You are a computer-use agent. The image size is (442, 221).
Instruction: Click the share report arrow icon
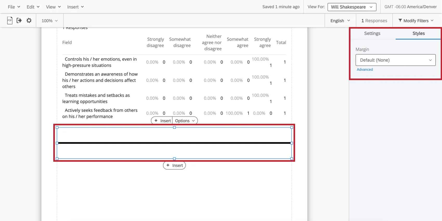click(x=19, y=20)
